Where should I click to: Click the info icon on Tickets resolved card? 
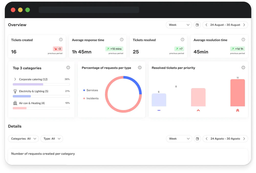click(x=183, y=40)
